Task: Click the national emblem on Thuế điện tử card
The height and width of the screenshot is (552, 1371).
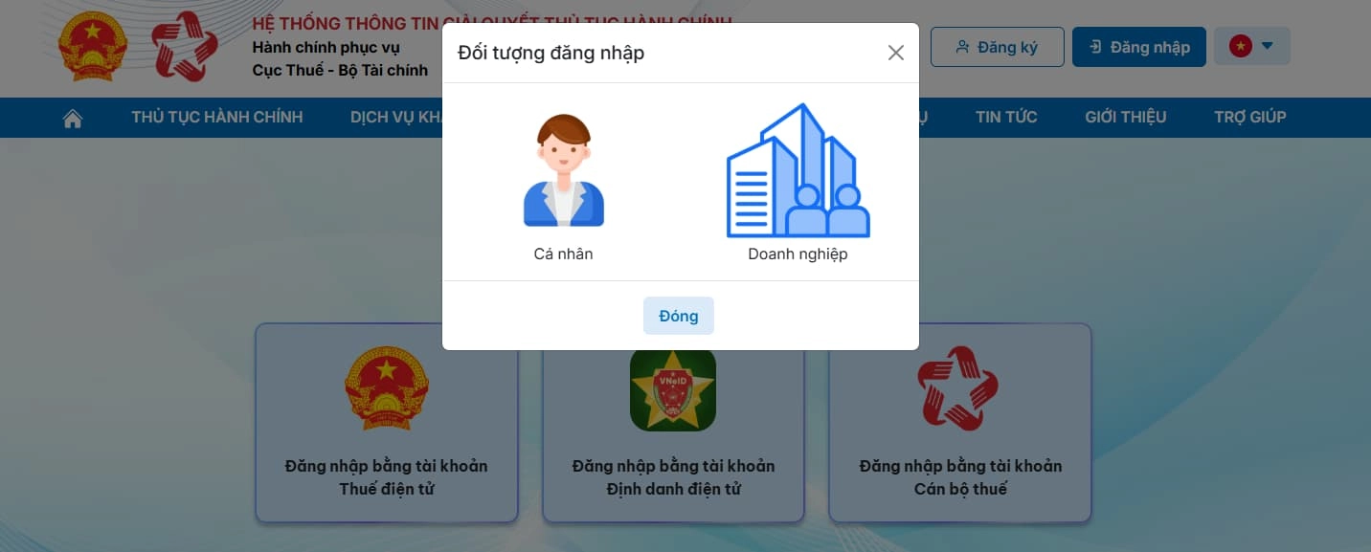Action: [x=386, y=387]
